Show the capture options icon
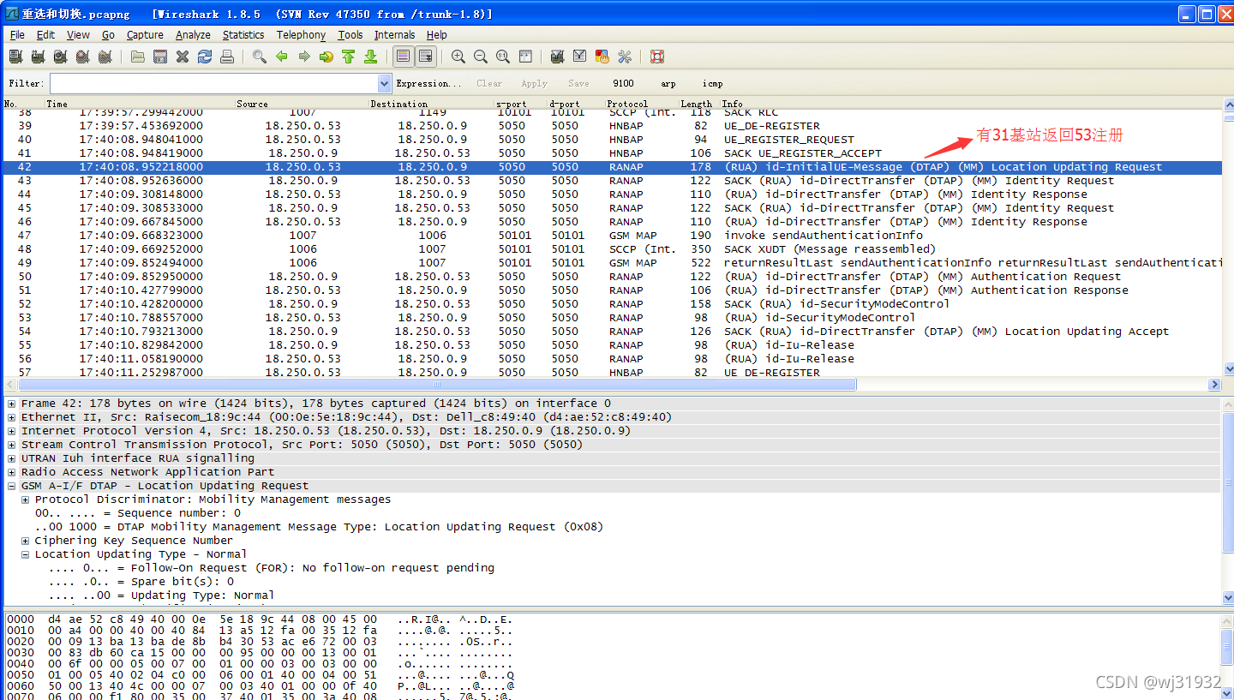Screen dimensions: 1234x700 38,57
